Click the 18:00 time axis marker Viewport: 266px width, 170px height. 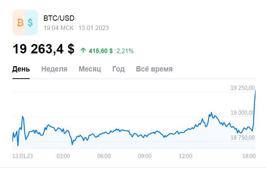[249, 156]
